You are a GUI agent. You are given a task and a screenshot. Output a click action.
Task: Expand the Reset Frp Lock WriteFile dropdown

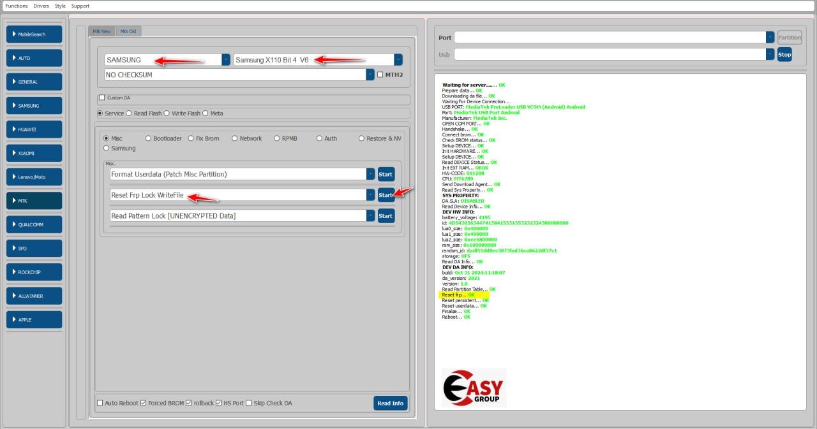(371, 195)
